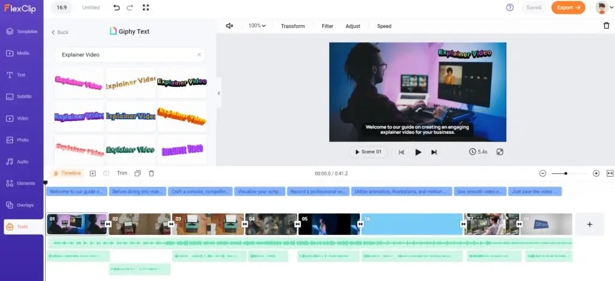The width and height of the screenshot is (615, 281).
Task: Open the help question mark icon
Action: tap(510, 8)
